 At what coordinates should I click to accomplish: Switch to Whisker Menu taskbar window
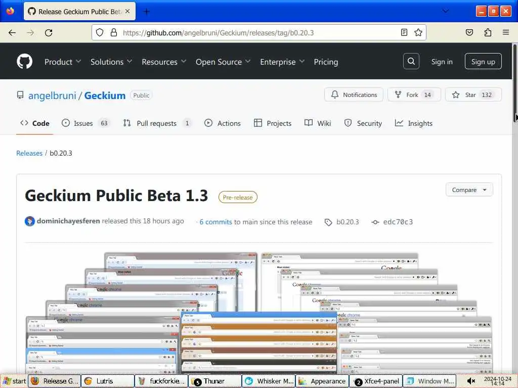(269, 381)
